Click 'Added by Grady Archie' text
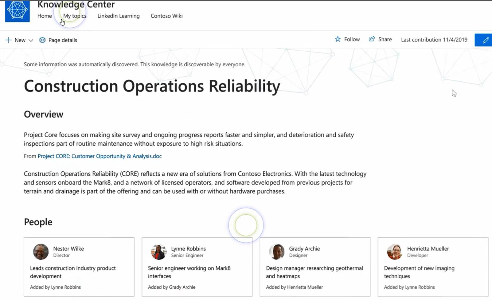 [172, 287]
